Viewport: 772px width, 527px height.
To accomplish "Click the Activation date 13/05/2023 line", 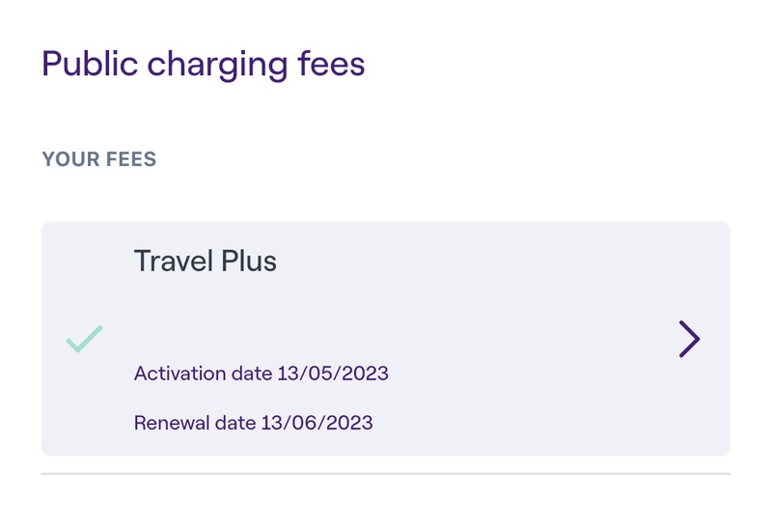I will coord(261,374).
